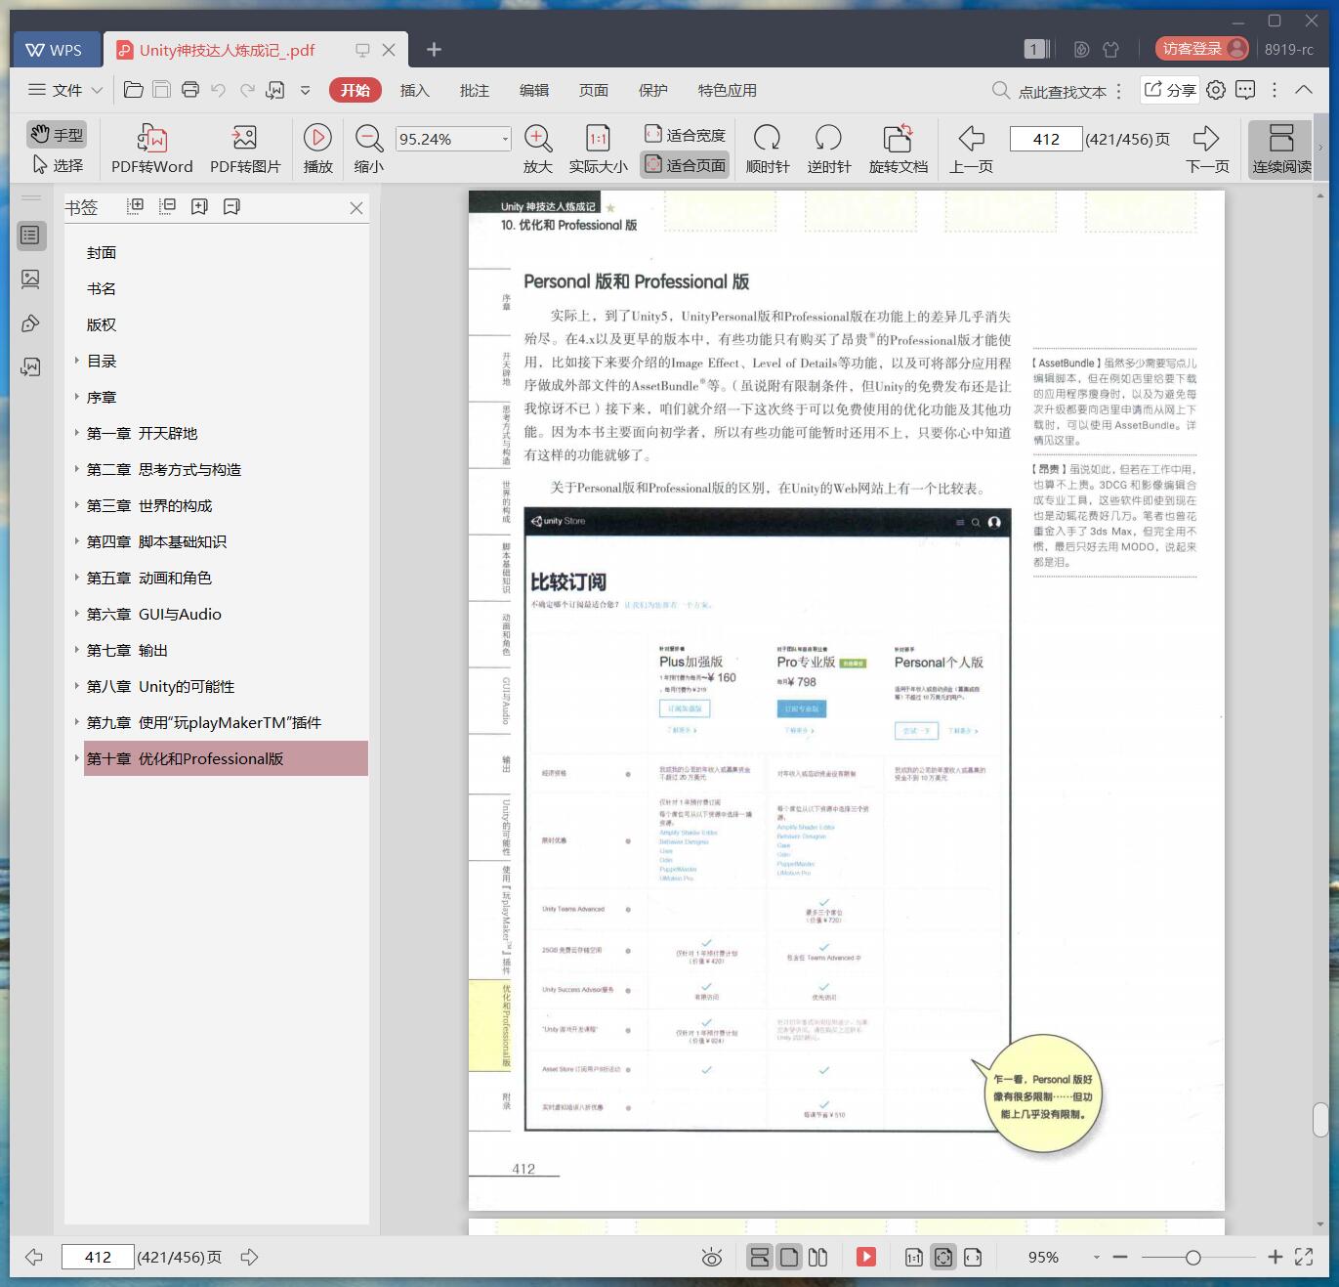Click the print icon in quick toolbar
Image resolution: width=1339 pixels, height=1287 pixels.
pos(190,90)
